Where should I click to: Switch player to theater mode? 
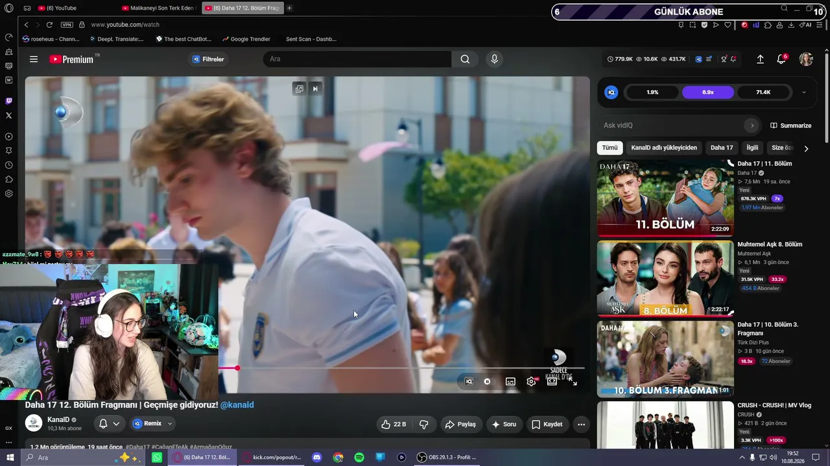[x=552, y=381]
